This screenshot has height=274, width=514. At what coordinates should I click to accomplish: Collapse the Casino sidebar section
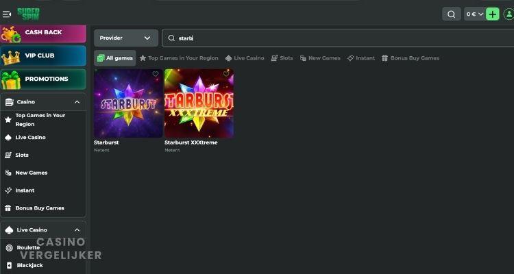point(77,102)
